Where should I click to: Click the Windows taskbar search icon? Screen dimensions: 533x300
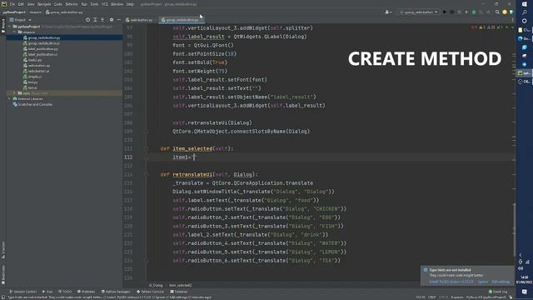tap(525, 12)
